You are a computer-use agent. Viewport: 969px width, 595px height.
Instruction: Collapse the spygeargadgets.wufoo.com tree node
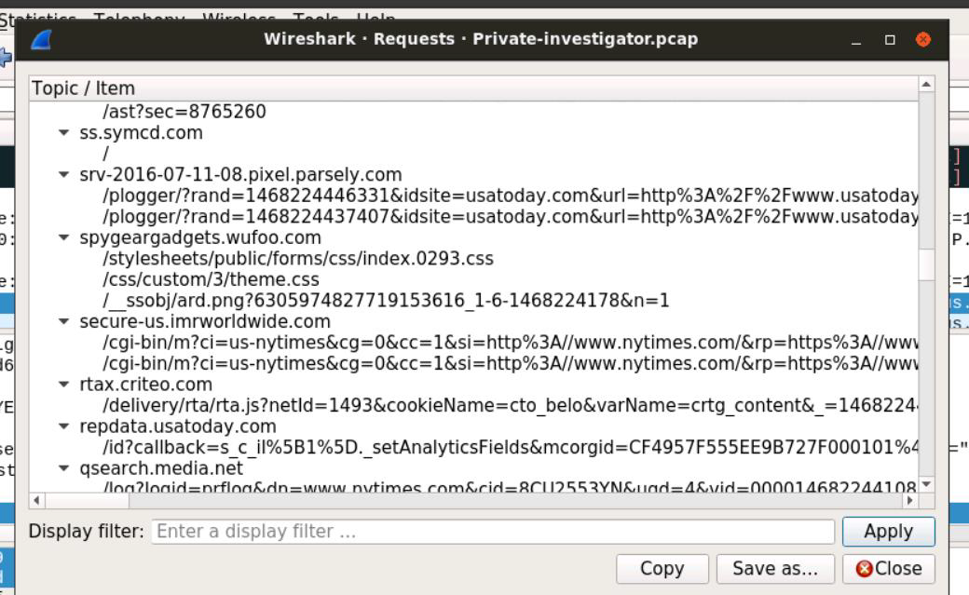(x=63, y=237)
